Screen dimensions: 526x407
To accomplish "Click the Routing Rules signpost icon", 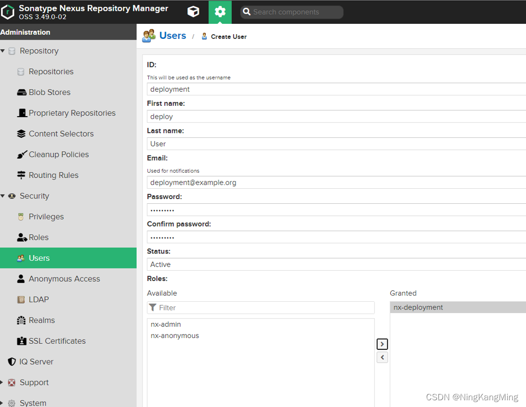I will coord(21,175).
